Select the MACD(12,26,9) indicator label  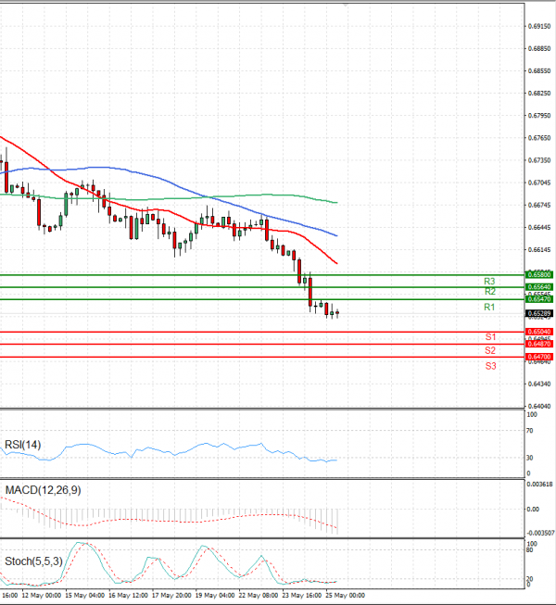pyautogui.click(x=41, y=489)
